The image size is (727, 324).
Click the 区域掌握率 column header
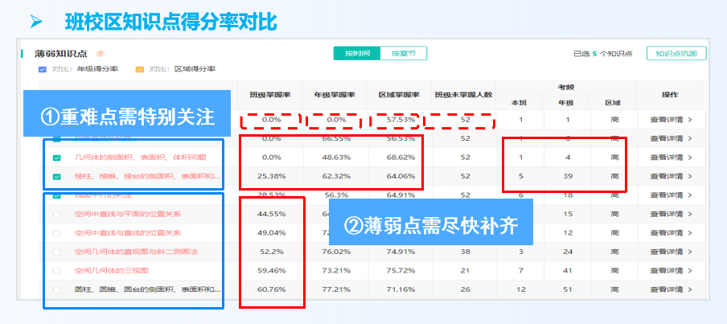click(x=399, y=95)
